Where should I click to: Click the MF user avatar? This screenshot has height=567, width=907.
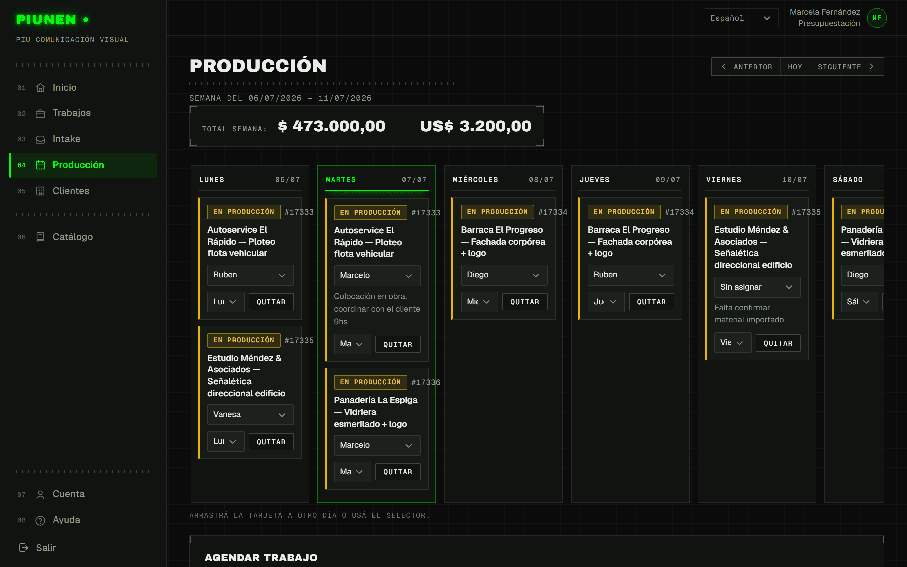coord(877,18)
